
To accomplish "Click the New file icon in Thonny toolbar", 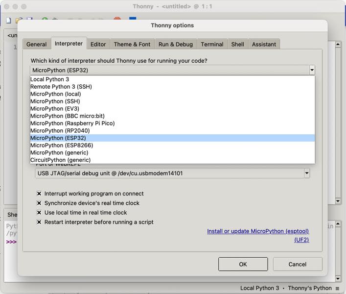I will 8,20.
